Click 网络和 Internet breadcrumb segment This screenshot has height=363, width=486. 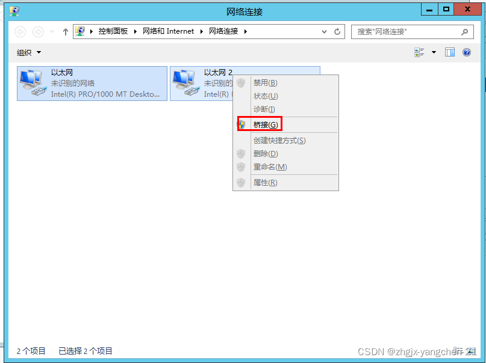(168, 31)
